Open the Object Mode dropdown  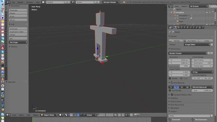tap(49, 115)
